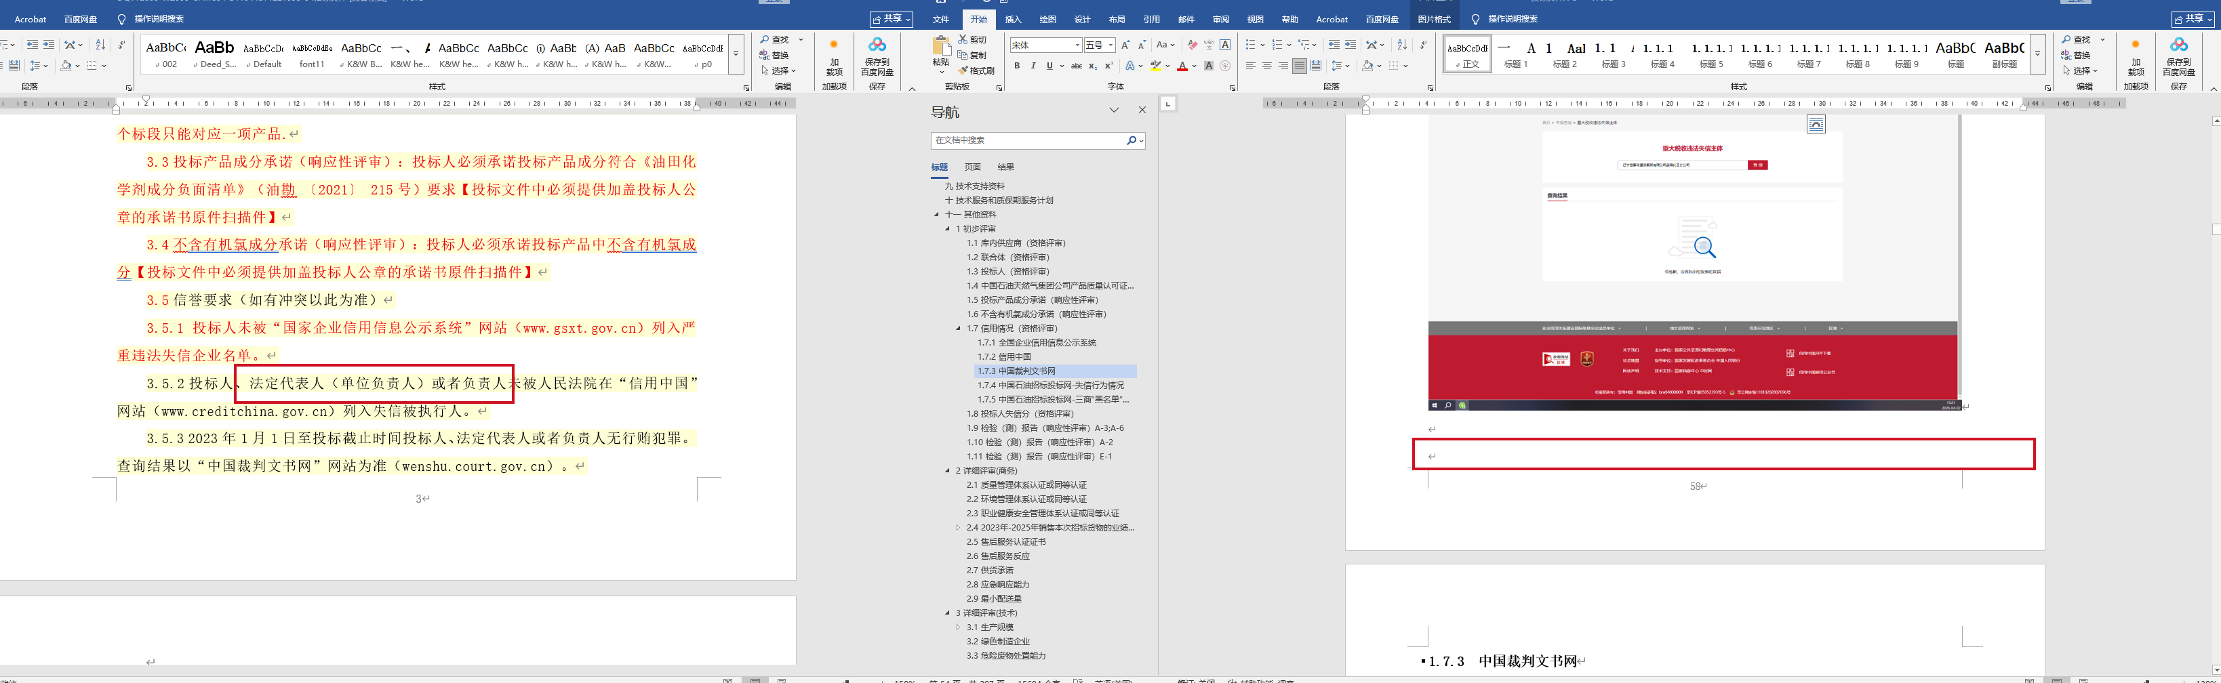This screenshot has width=2221, height=683.
Task: Open the 设计 (Design) ribbon tab
Action: [x=1082, y=19]
